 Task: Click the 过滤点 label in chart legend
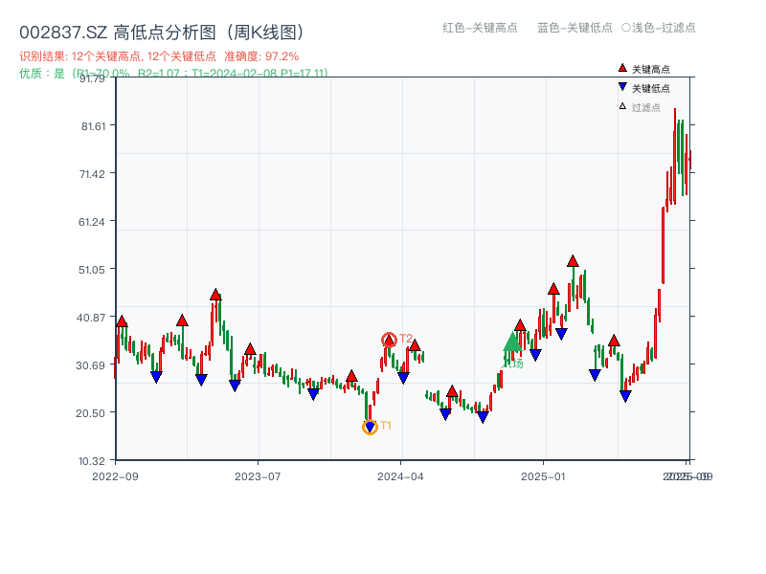click(x=645, y=107)
